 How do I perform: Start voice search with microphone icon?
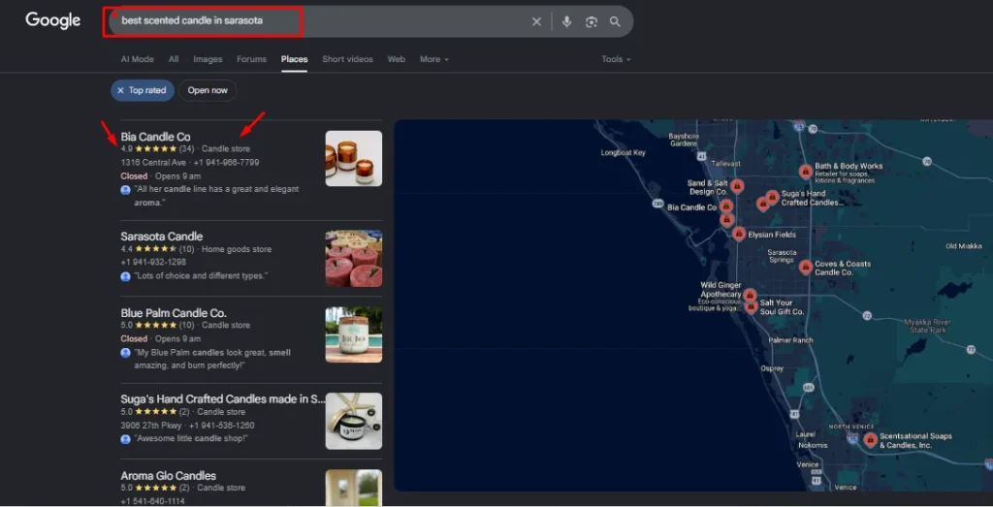click(x=566, y=21)
